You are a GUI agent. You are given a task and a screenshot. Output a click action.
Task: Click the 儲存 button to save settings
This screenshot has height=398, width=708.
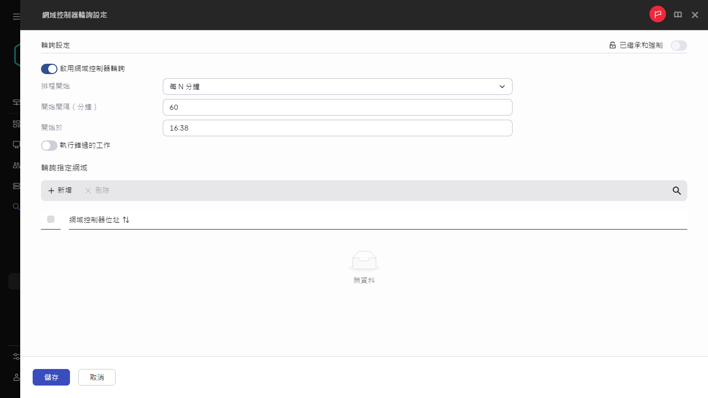coord(51,377)
